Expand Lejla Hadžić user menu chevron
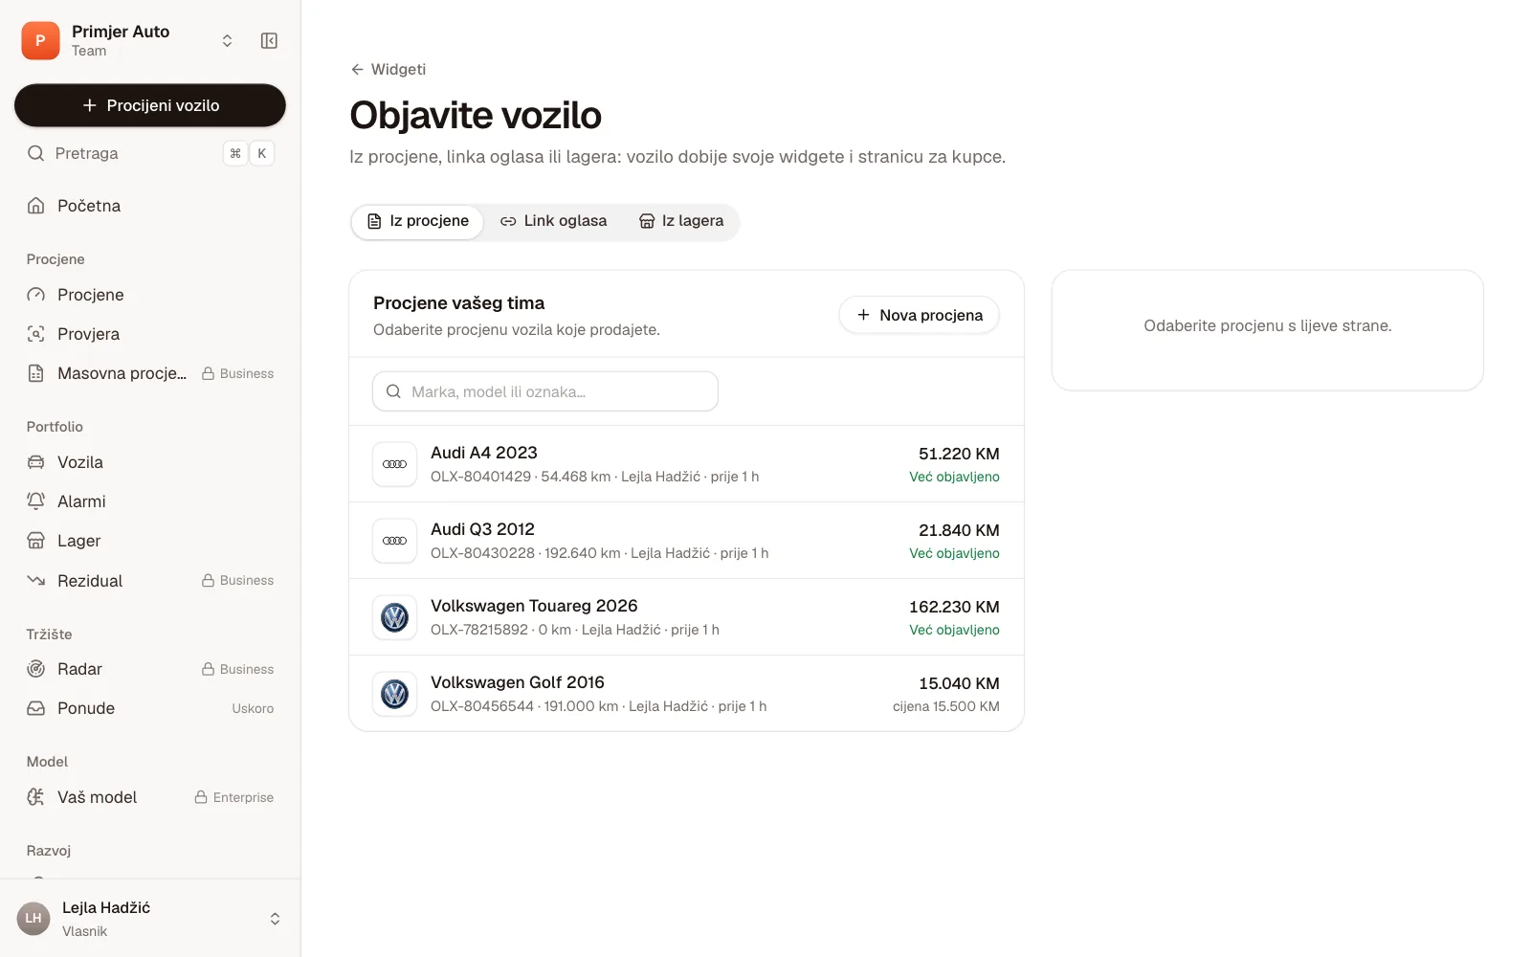This screenshot has height=957, width=1531. (275, 919)
